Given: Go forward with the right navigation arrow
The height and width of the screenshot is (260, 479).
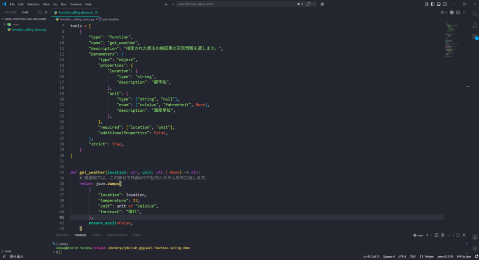Looking at the screenshot, I should click(173, 4).
